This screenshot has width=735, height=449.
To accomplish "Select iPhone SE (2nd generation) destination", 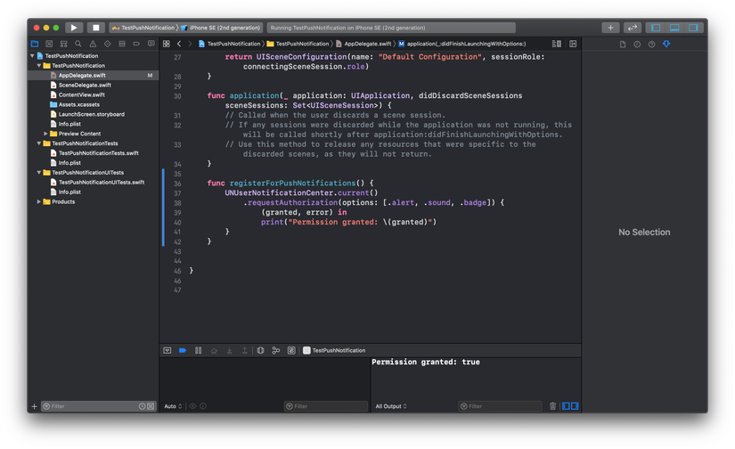I will pyautogui.click(x=225, y=28).
